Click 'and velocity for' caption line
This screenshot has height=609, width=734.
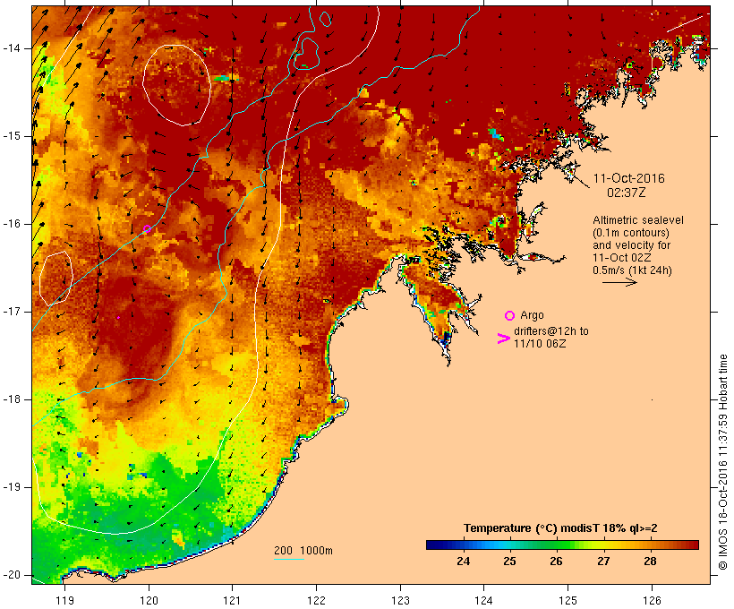tap(631, 245)
